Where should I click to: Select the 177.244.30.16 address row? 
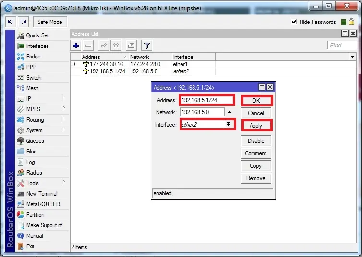[213, 64]
